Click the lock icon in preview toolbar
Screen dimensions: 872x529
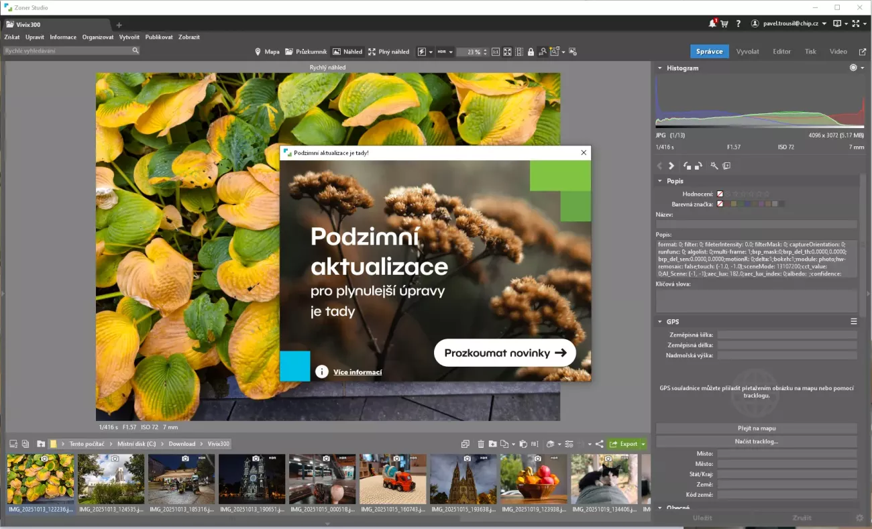pos(531,52)
